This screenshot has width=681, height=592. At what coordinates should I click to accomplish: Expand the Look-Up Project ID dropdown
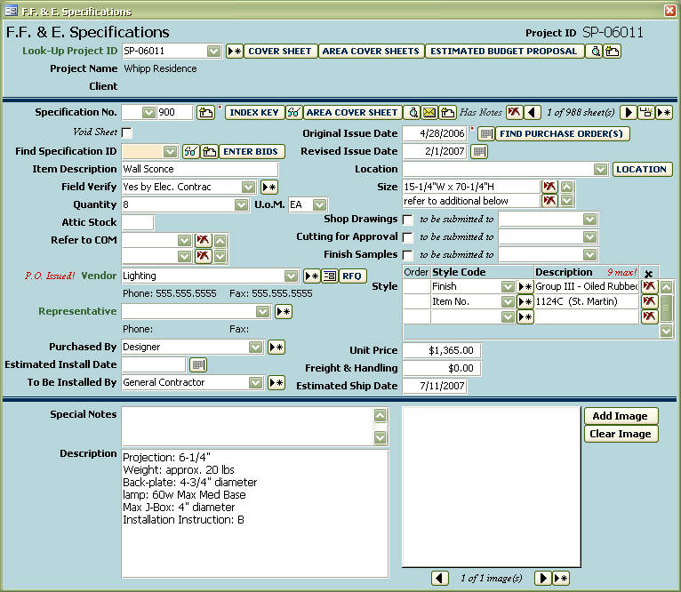[213, 52]
